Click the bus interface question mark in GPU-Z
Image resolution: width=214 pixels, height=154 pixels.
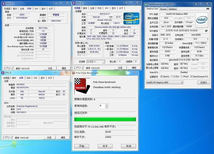tap(208, 39)
